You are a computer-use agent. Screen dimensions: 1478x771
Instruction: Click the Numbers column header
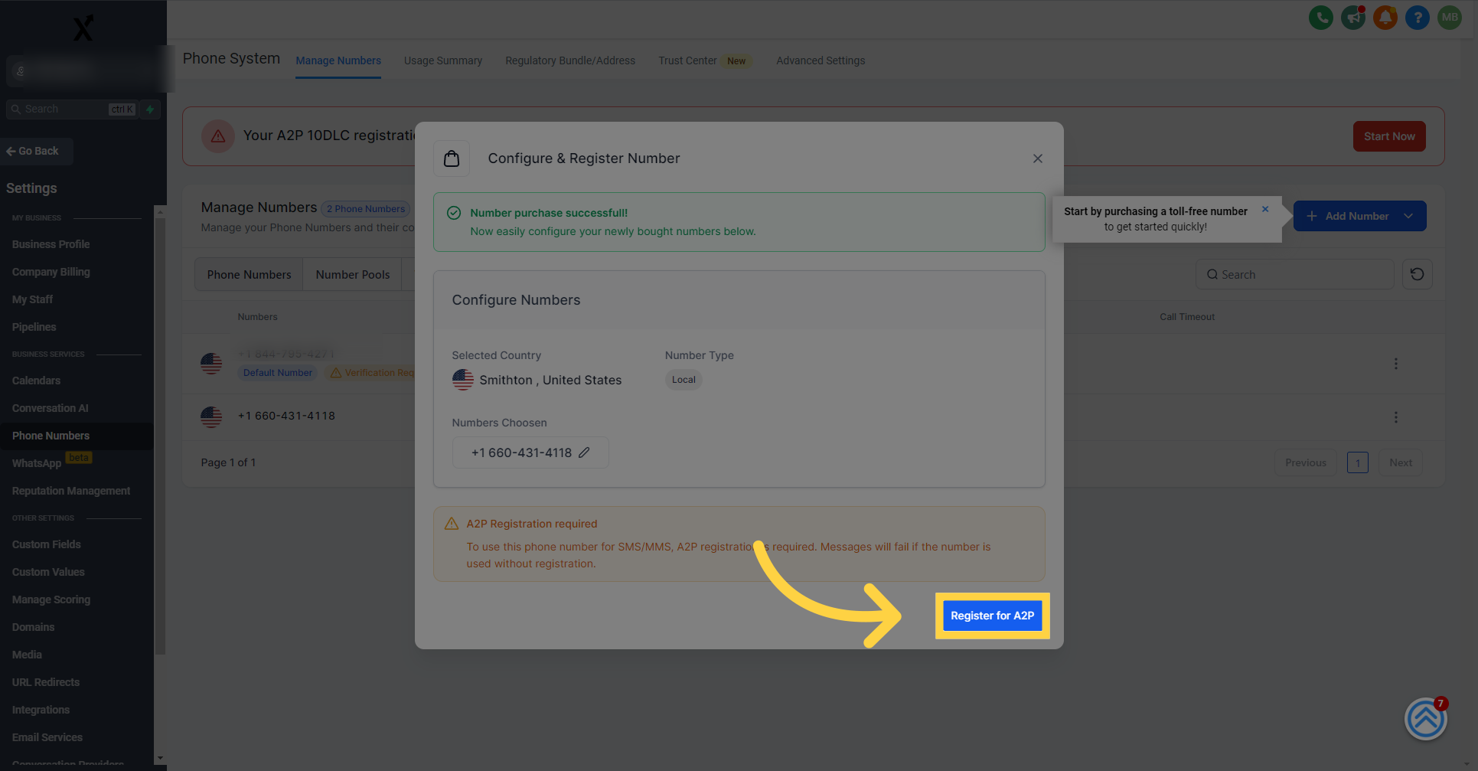pos(257,317)
